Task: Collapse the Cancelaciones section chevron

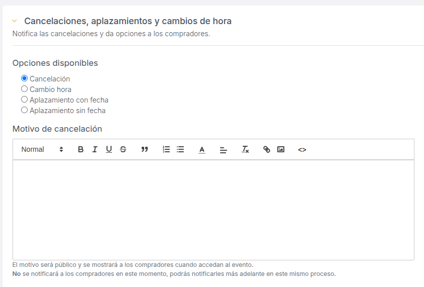Action: pyautogui.click(x=15, y=21)
